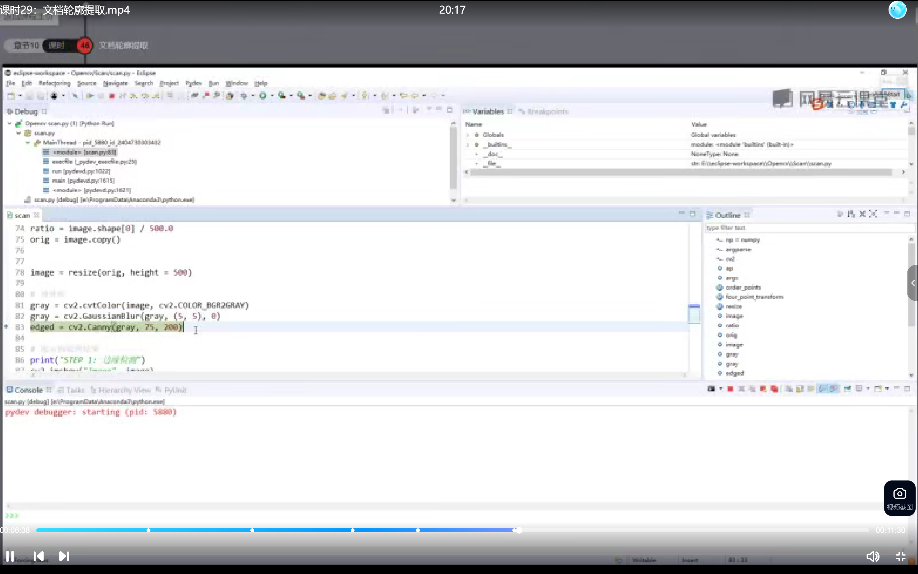
Task: Click the video progress slider handle
Action: [519, 530]
